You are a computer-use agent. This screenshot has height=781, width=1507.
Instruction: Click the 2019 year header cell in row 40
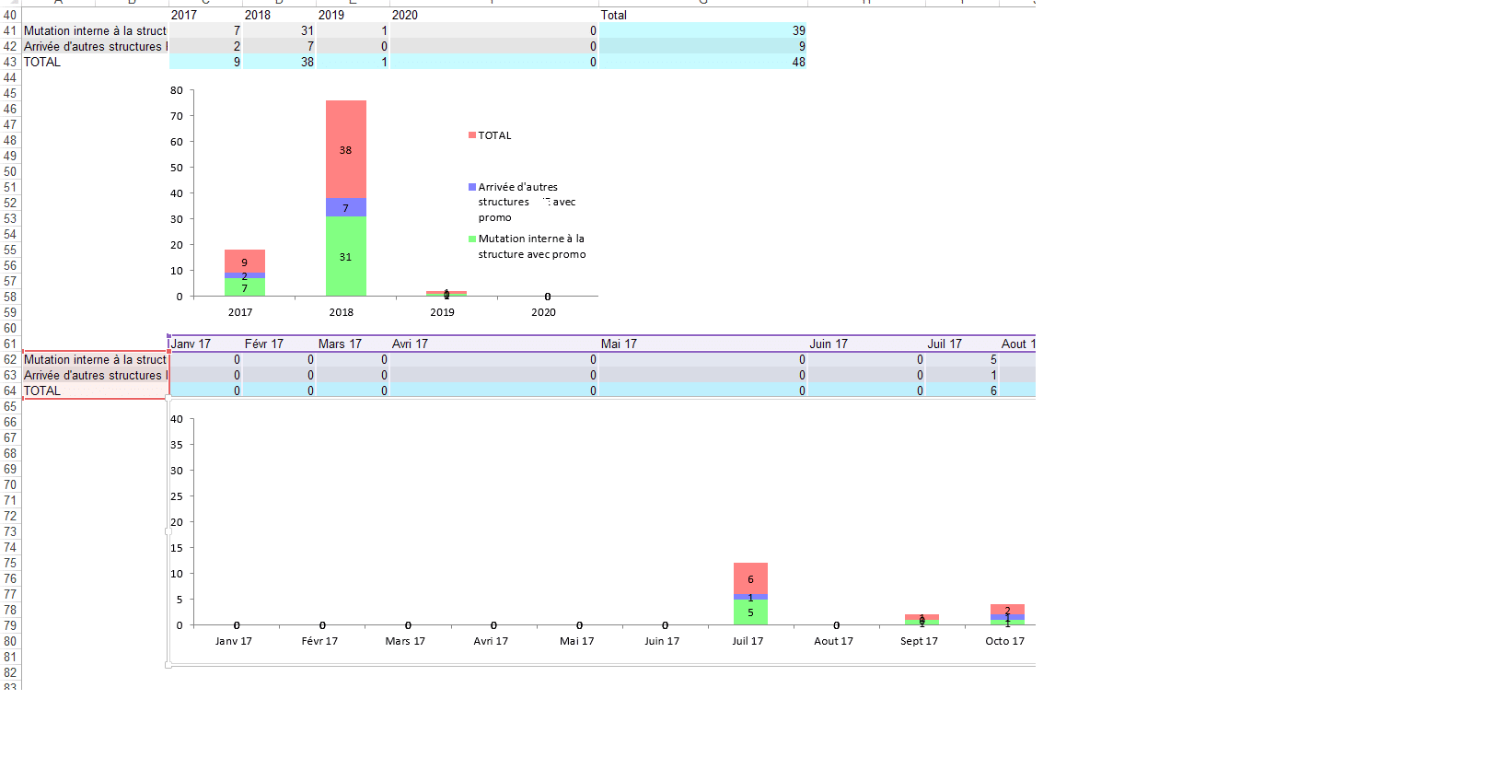tap(353, 15)
